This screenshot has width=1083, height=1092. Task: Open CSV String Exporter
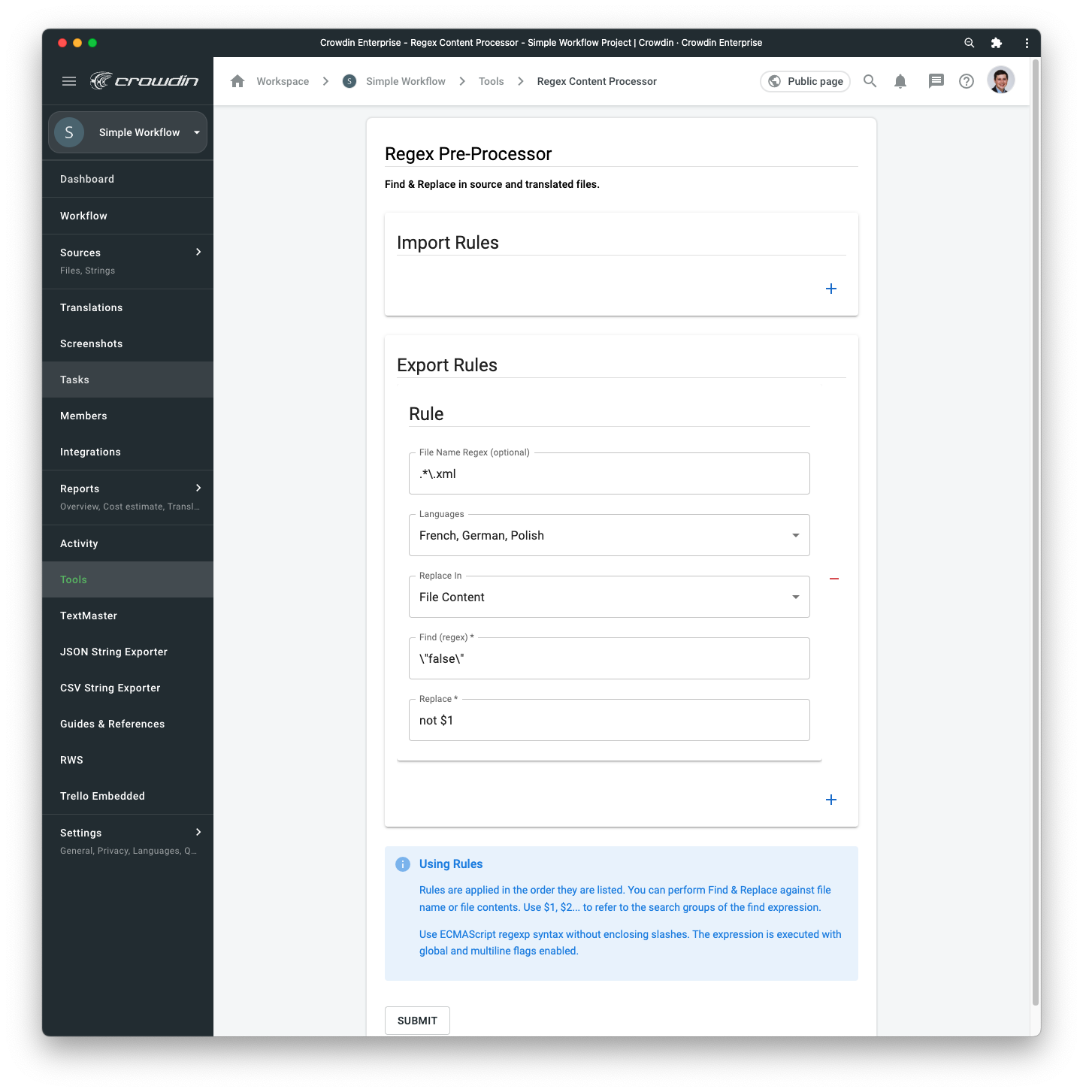pos(128,688)
